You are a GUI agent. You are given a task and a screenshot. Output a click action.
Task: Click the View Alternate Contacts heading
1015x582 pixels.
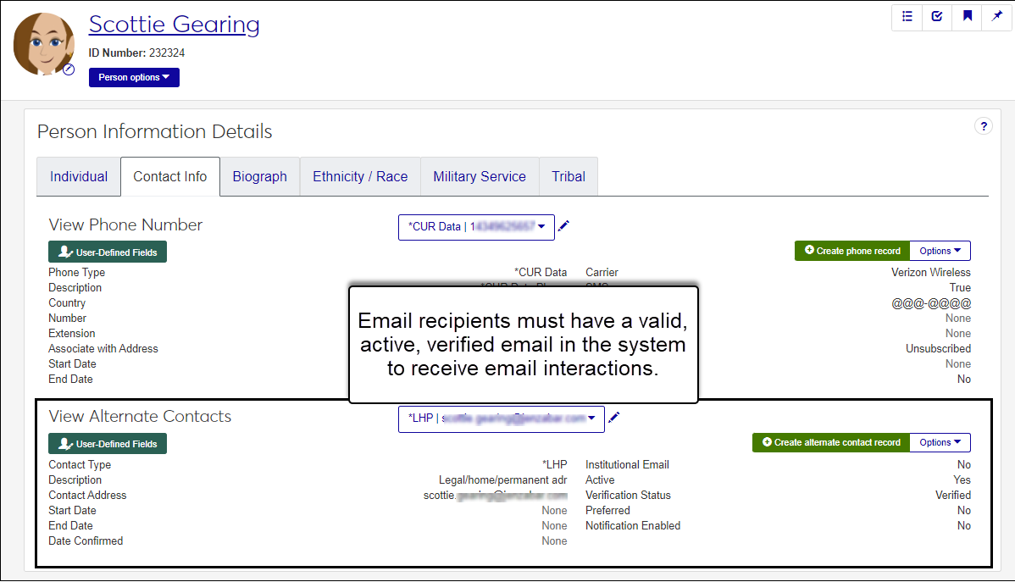tap(140, 416)
